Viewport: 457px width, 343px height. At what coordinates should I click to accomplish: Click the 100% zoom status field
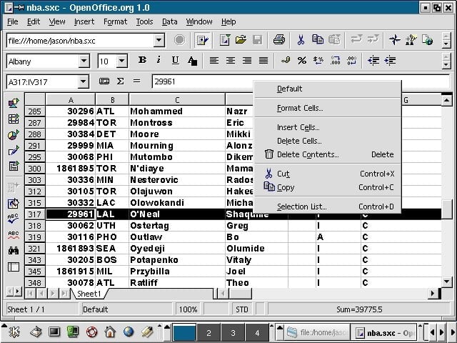click(x=188, y=309)
